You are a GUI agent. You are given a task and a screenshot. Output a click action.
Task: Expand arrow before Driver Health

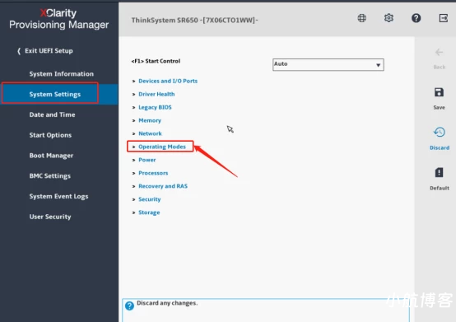133,94
